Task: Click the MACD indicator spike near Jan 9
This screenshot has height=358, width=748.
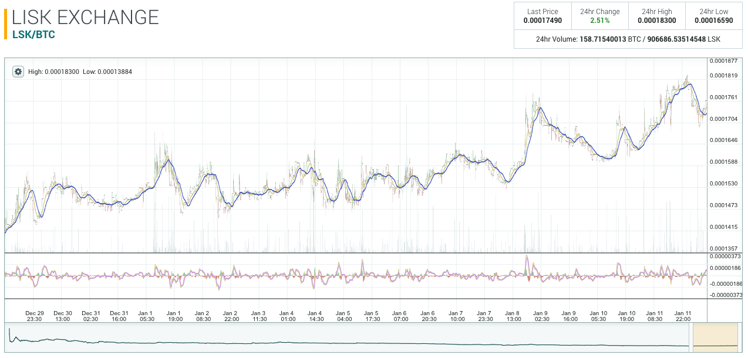Action: 527,263
